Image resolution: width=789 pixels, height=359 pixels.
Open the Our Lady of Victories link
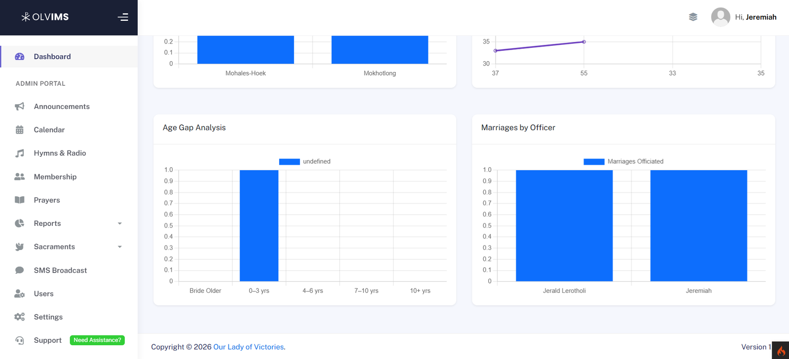(248, 347)
